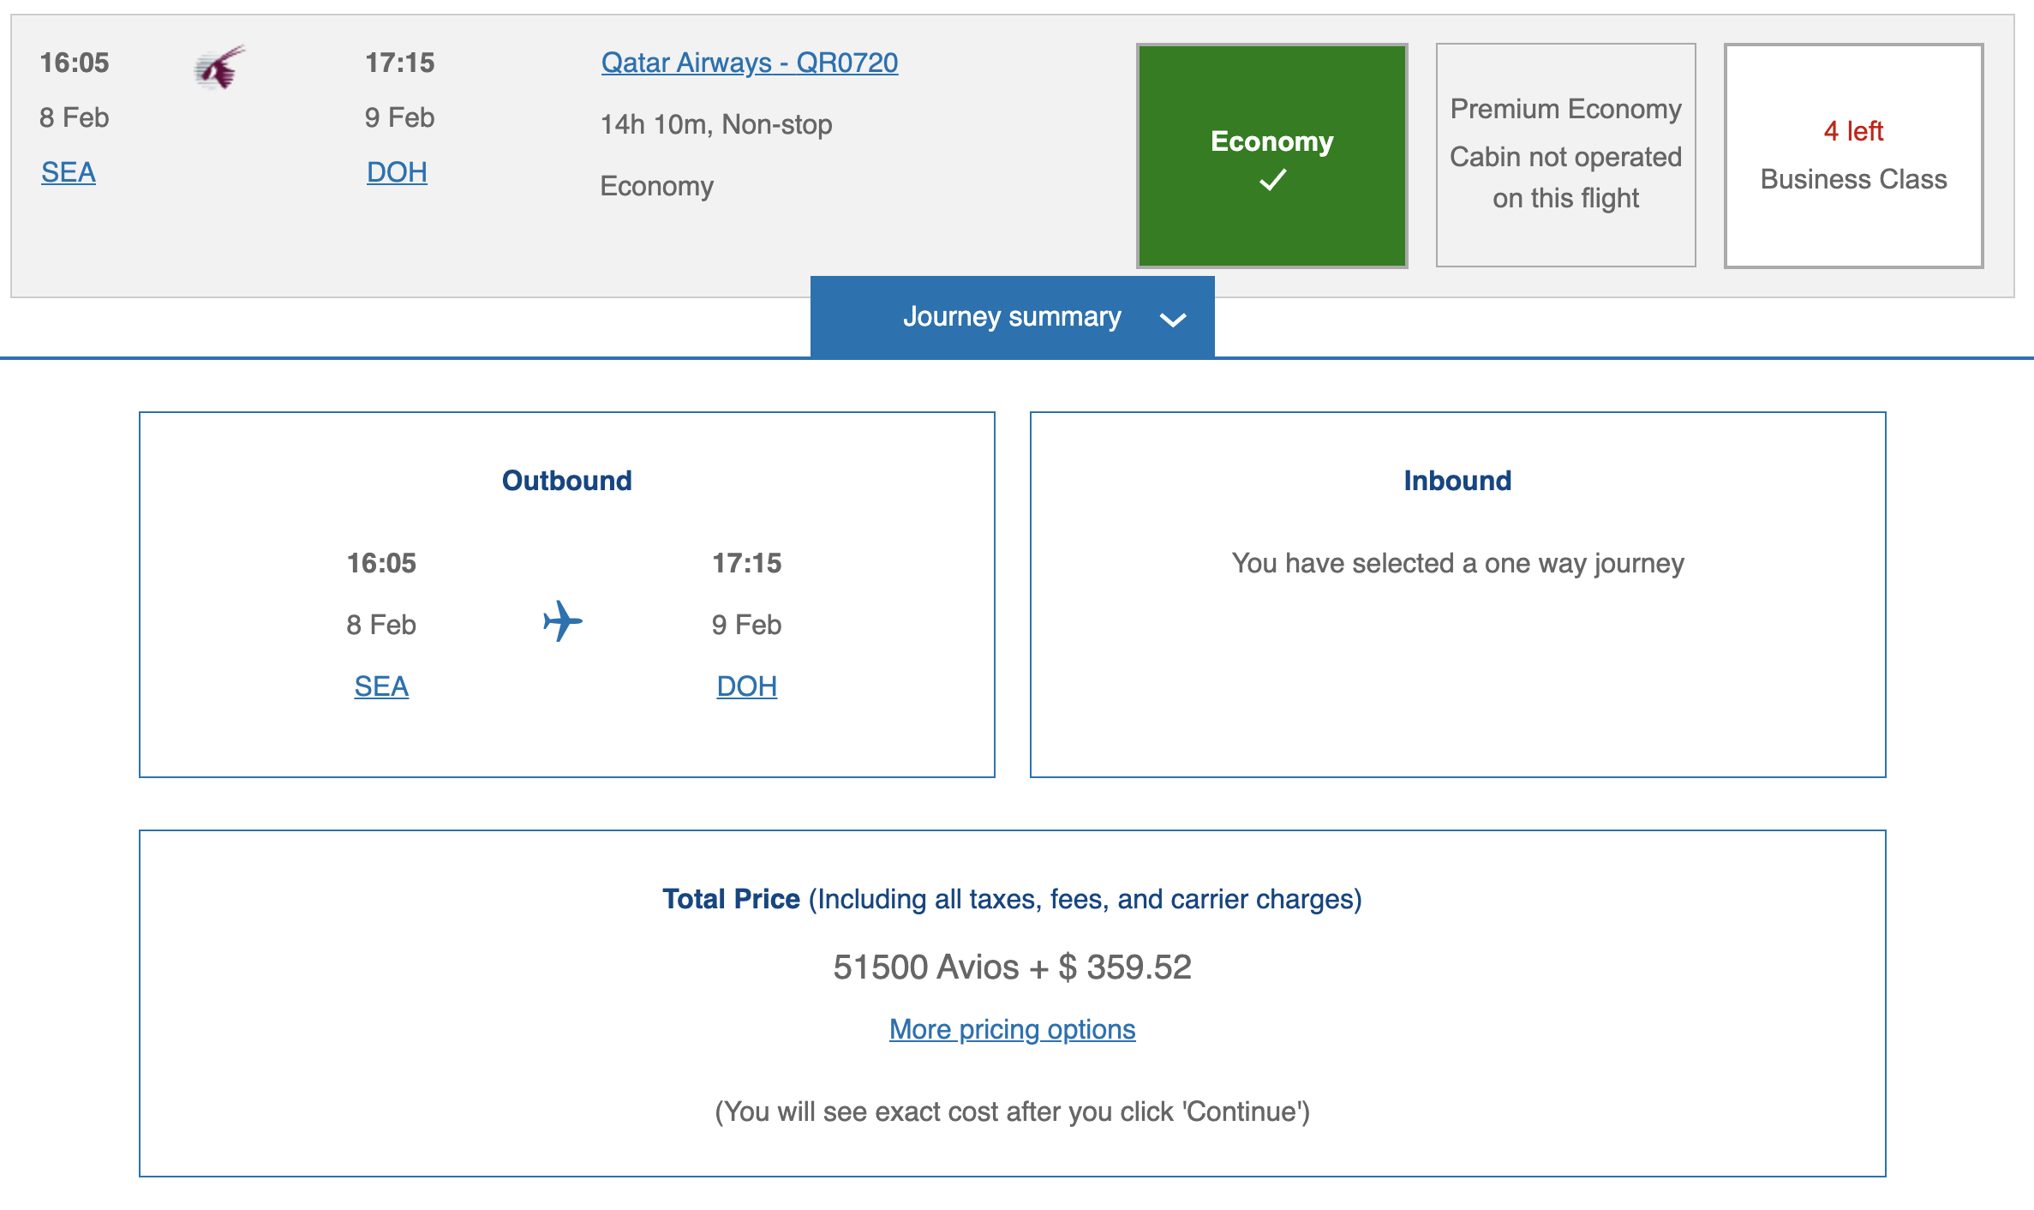Open the Qatar Airways - QR0720 flight link

click(749, 63)
